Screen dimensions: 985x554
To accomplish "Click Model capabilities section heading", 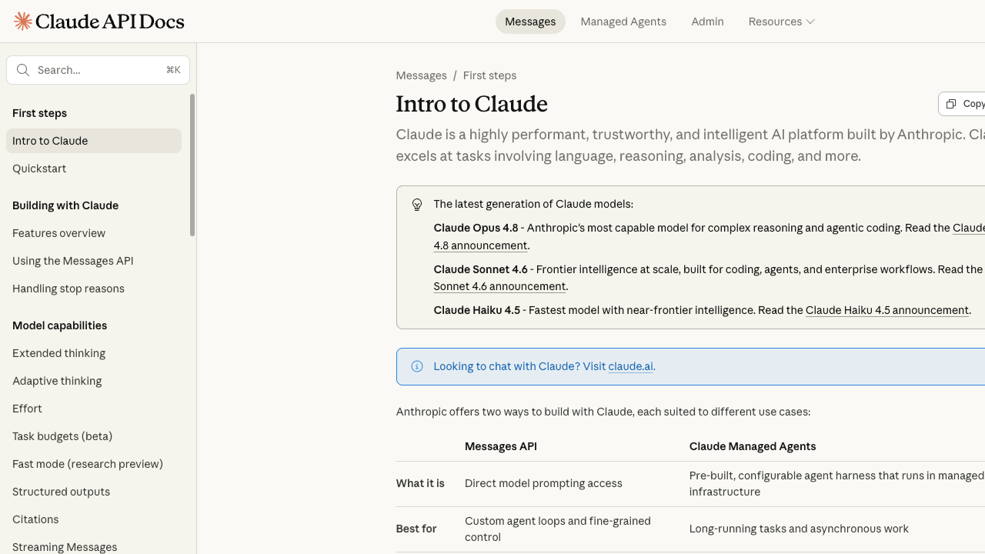I will coord(59,325).
